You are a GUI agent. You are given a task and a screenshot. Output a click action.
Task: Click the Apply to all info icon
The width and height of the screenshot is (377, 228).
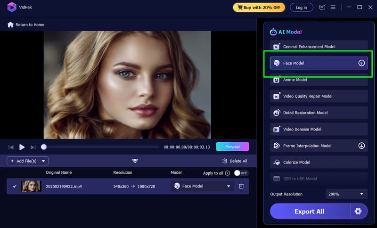point(228,173)
